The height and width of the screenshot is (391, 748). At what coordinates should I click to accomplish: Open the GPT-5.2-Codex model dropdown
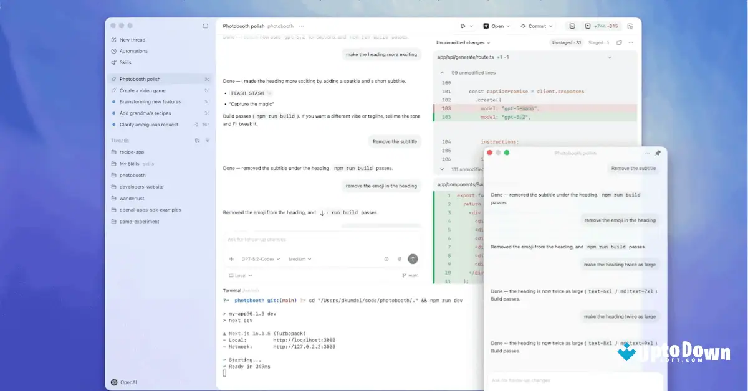(259, 258)
